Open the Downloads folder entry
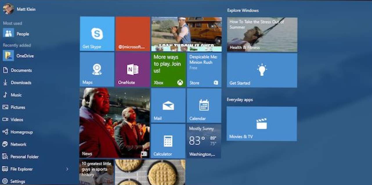 pyautogui.click(x=21, y=83)
